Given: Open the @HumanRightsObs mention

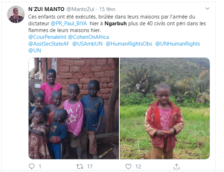Looking at the screenshot, I should coord(129,44).
